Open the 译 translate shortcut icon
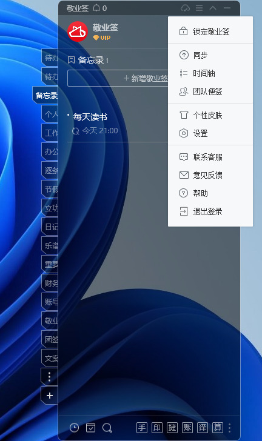The image size is (262, 441). [203, 428]
